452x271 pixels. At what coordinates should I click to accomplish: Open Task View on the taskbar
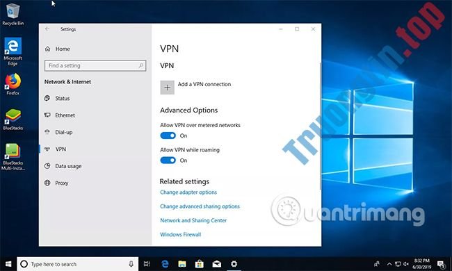pos(147,264)
